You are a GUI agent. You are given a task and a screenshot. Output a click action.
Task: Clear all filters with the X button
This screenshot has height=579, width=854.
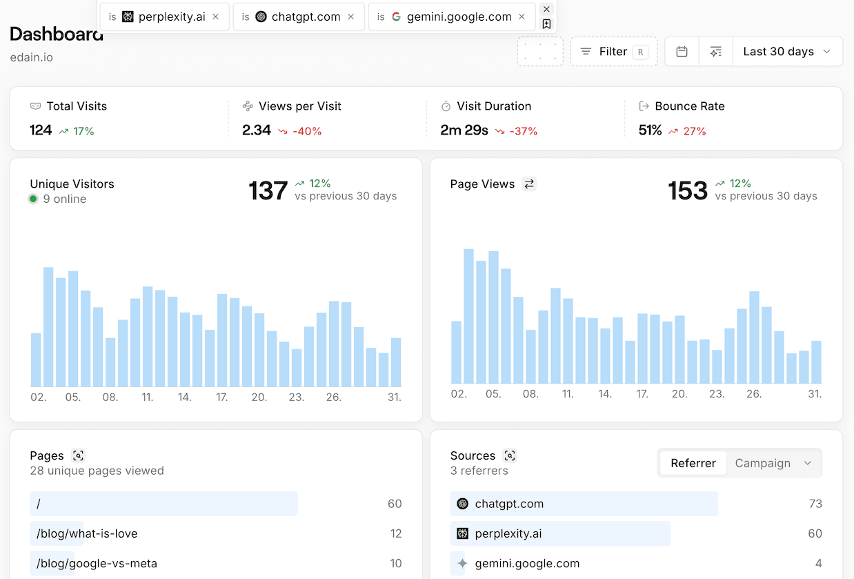click(546, 9)
